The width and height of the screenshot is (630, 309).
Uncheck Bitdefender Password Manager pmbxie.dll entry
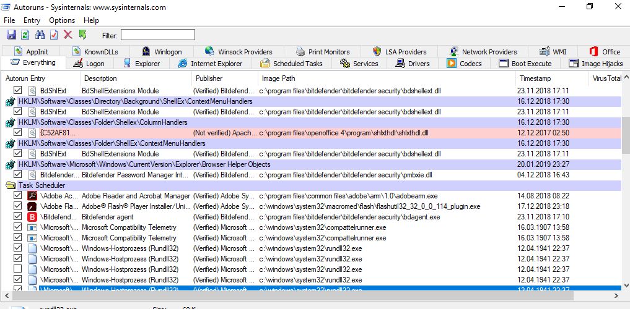(17, 174)
